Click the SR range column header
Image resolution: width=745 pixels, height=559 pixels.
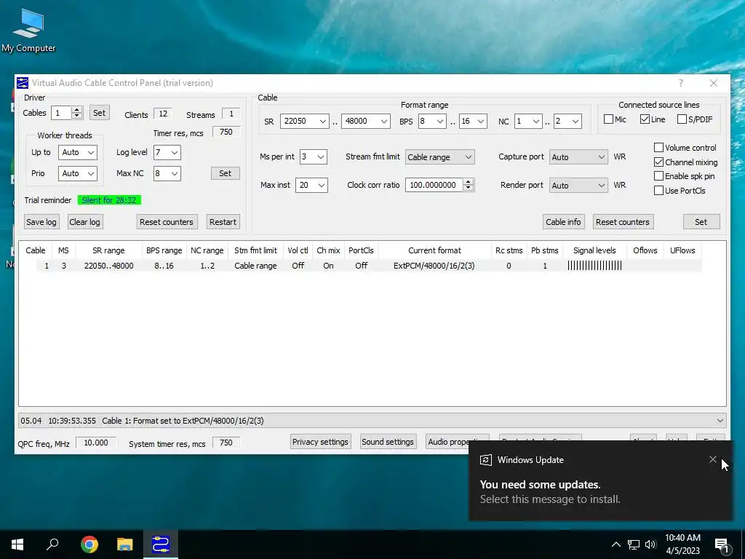click(x=109, y=250)
